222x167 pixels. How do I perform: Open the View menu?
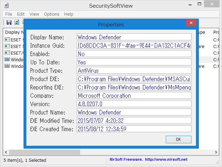(x=34, y=14)
